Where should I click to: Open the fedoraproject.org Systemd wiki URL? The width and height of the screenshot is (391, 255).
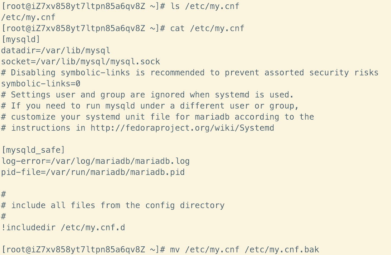pos(182,128)
